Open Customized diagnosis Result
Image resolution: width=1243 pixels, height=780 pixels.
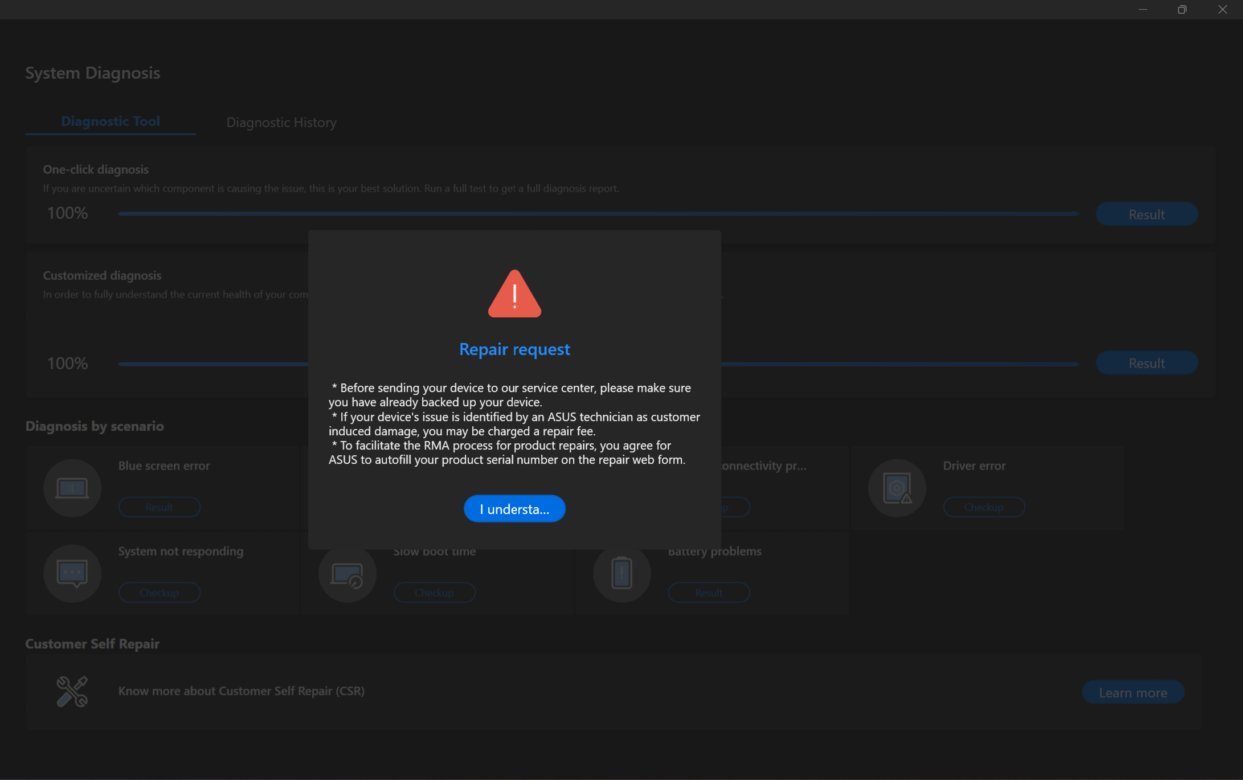1146,363
